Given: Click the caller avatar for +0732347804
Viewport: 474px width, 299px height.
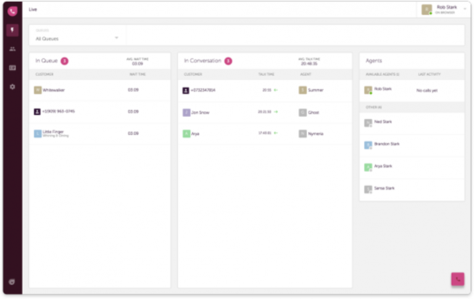Looking at the screenshot, I should tap(186, 90).
